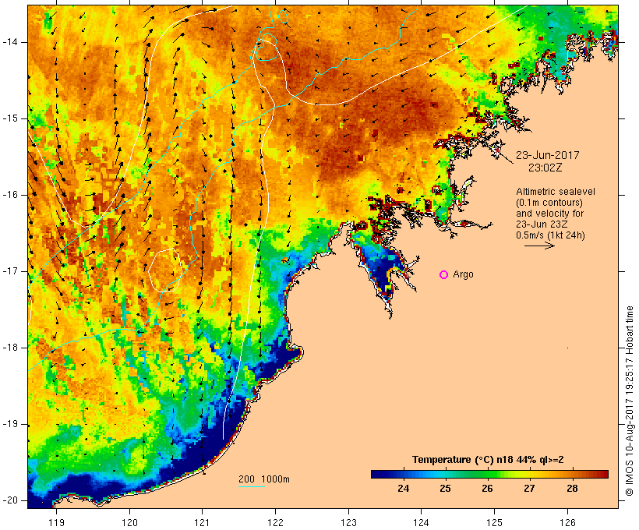Click the longitude axis label '120'
The height and width of the screenshot is (530, 639).
tap(129, 522)
